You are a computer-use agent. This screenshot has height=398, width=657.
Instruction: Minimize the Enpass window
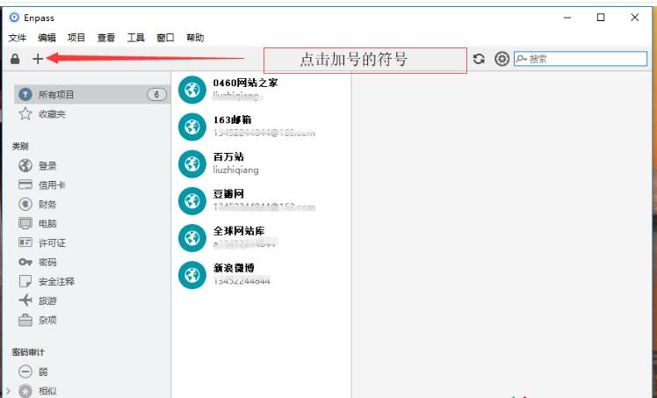(x=567, y=18)
